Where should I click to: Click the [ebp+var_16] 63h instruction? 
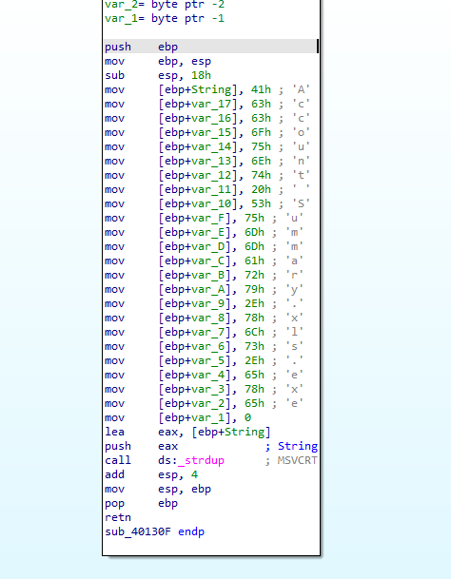(207, 118)
